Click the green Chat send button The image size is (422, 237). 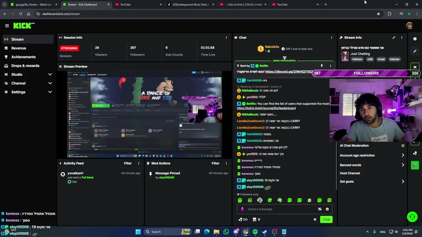(x=326, y=220)
